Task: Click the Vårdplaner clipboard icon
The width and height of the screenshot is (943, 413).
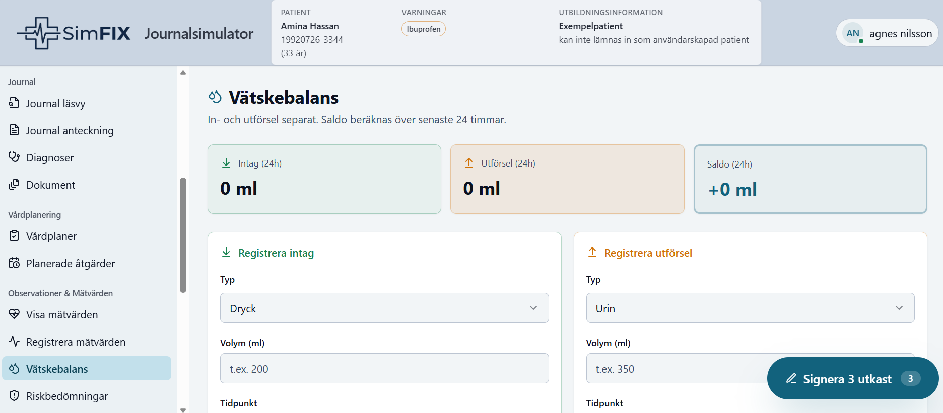Action: pyautogui.click(x=14, y=236)
